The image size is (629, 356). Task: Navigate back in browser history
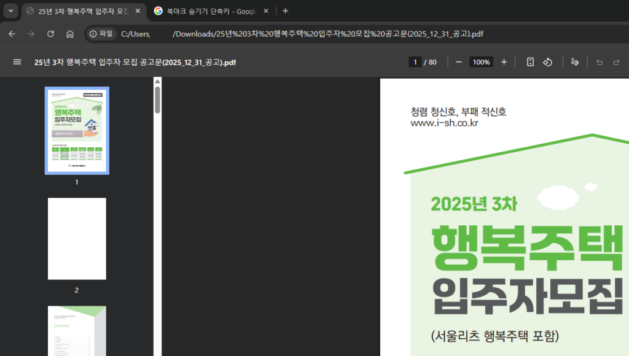pos(12,34)
